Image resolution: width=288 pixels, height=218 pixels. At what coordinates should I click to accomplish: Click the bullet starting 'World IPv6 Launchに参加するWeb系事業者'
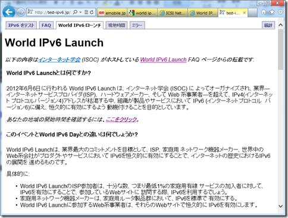pyautogui.click(x=139, y=205)
